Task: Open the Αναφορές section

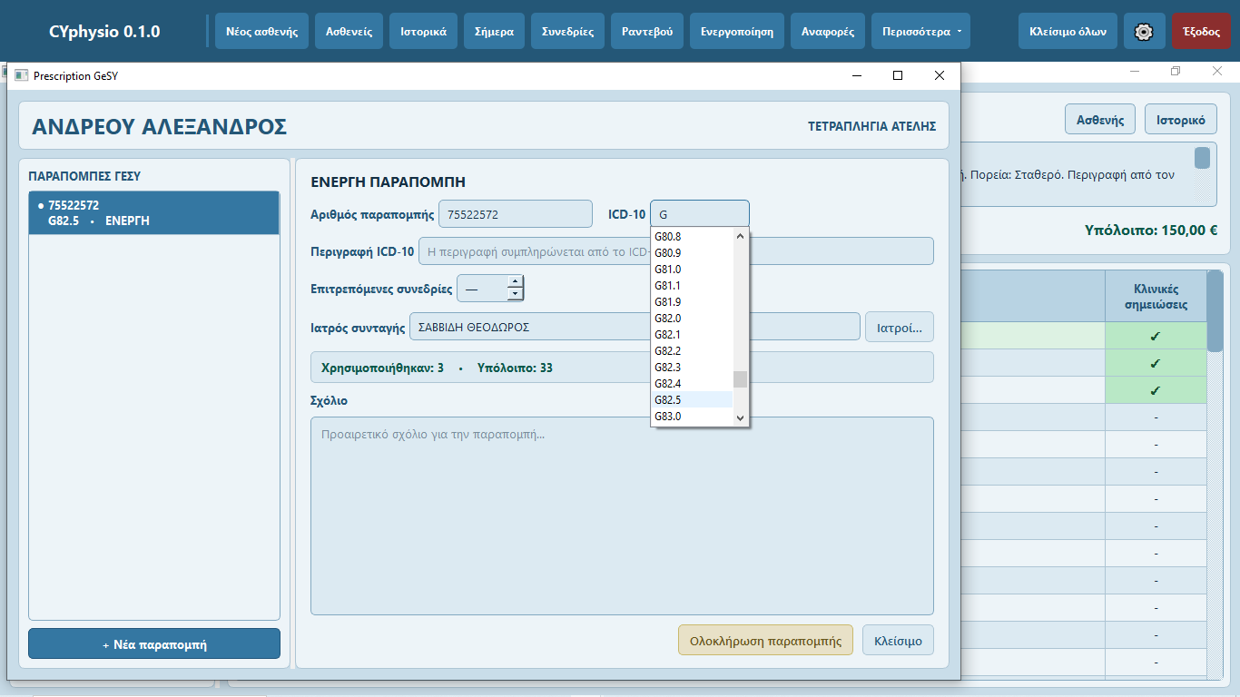Action: tap(828, 31)
